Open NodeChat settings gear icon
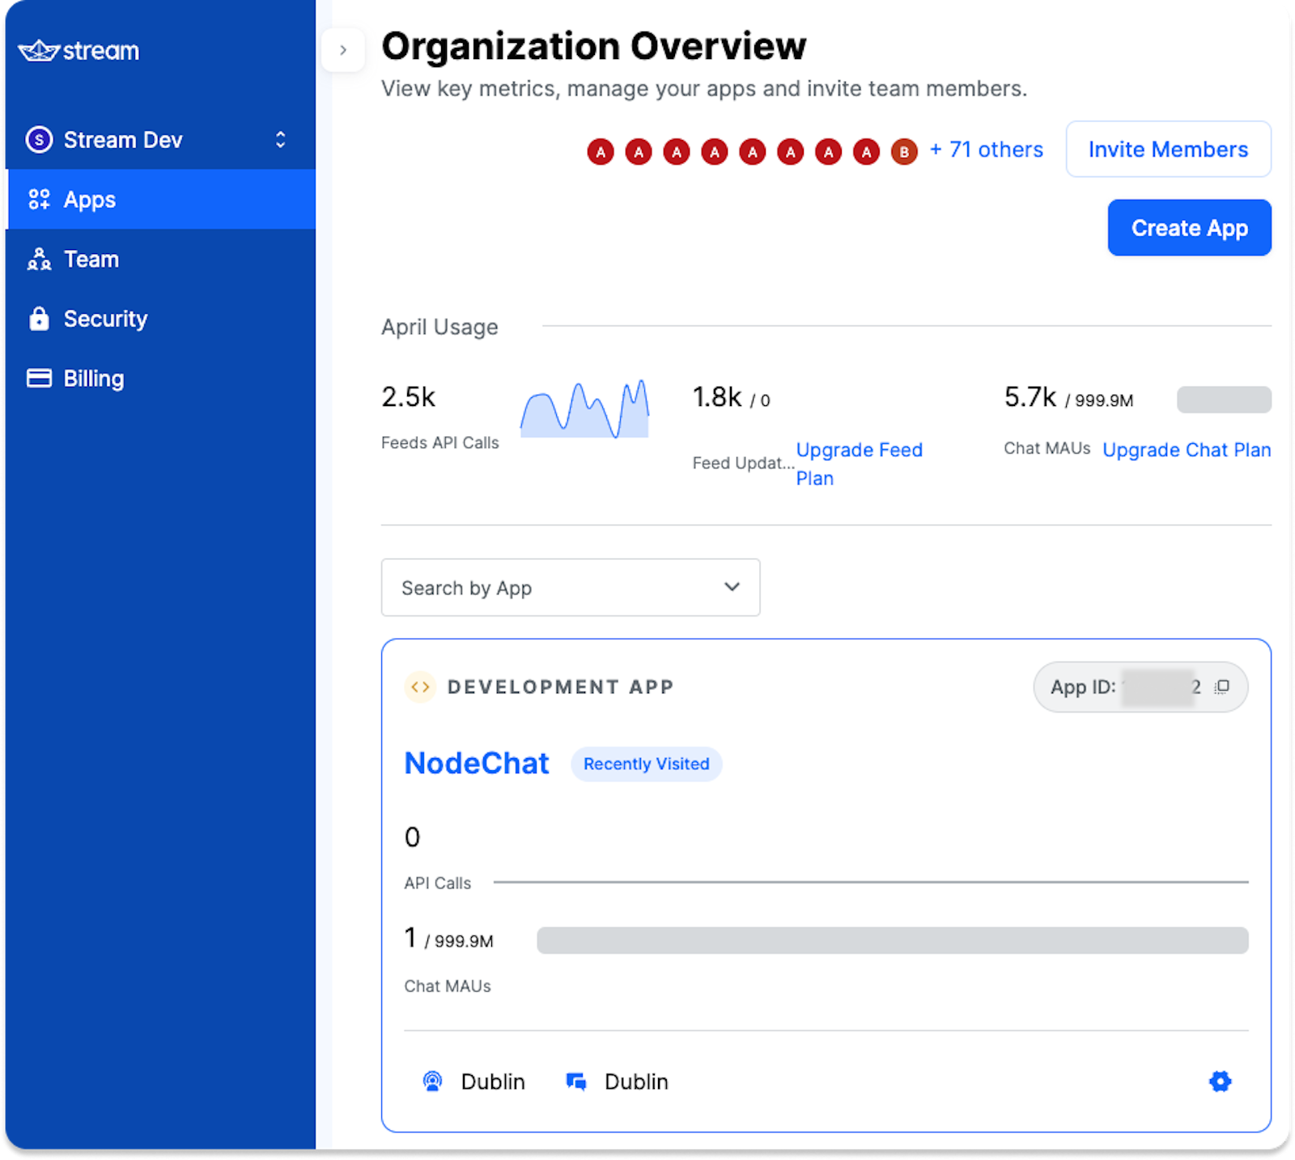The height and width of the screenshot is (1160, 1295). tap(1220, 1082)
